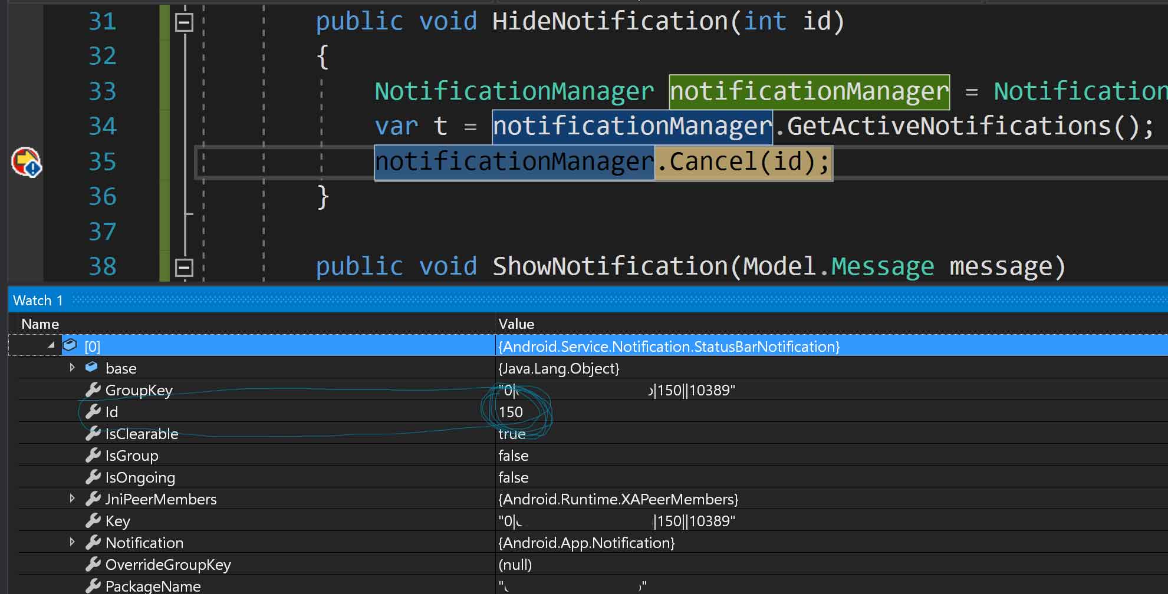The width and height of the screenshot is (1168, 594).
Task: Expand the Notification property
Action: [72, 542]
